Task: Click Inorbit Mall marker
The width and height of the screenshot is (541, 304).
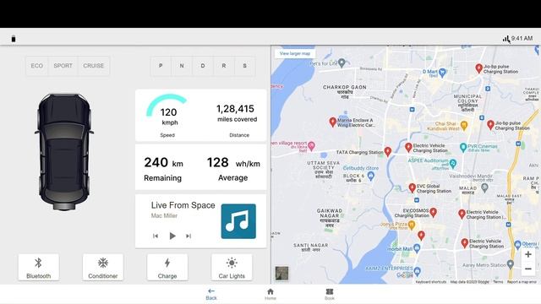Action: [417, 247]
